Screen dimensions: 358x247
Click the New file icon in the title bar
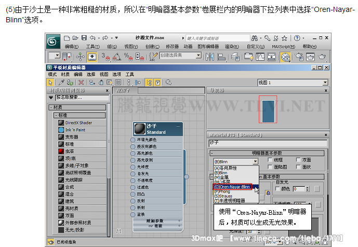point(67,38)
